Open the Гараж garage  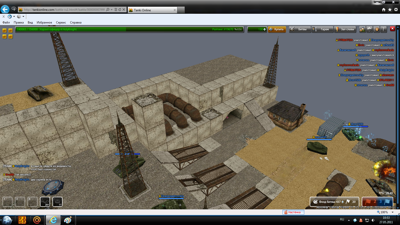pos(322,29)
